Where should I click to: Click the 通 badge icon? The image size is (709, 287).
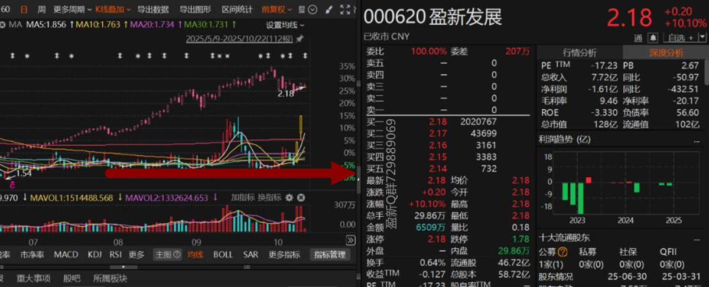pyautogui.click(x=638, y=38)
